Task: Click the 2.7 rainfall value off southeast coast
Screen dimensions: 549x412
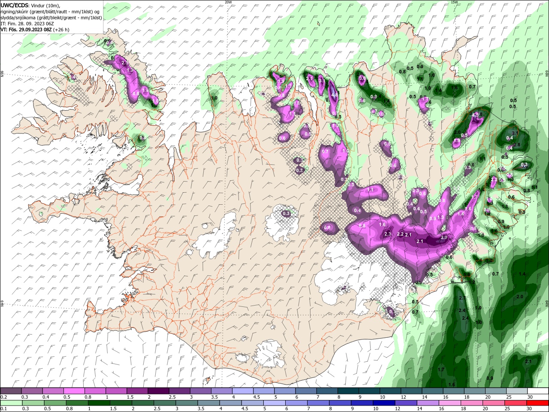Action: pos(462,298)
